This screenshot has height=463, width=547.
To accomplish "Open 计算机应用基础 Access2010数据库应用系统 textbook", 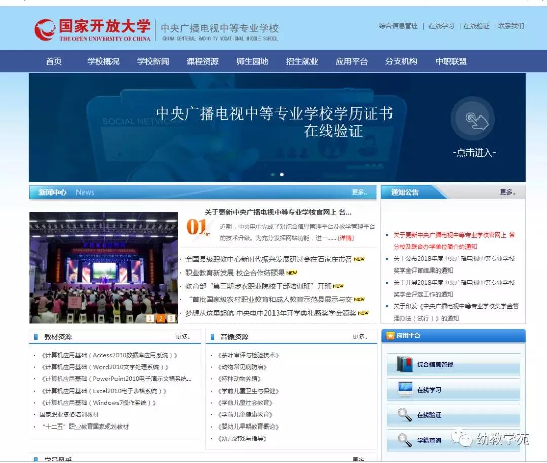I will pos(109,355).
